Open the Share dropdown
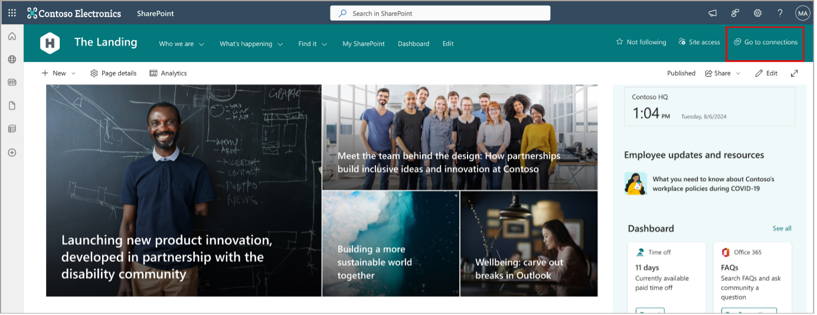Image resolution: width=817 pixels, height=315 pixels. pos(723,73)
